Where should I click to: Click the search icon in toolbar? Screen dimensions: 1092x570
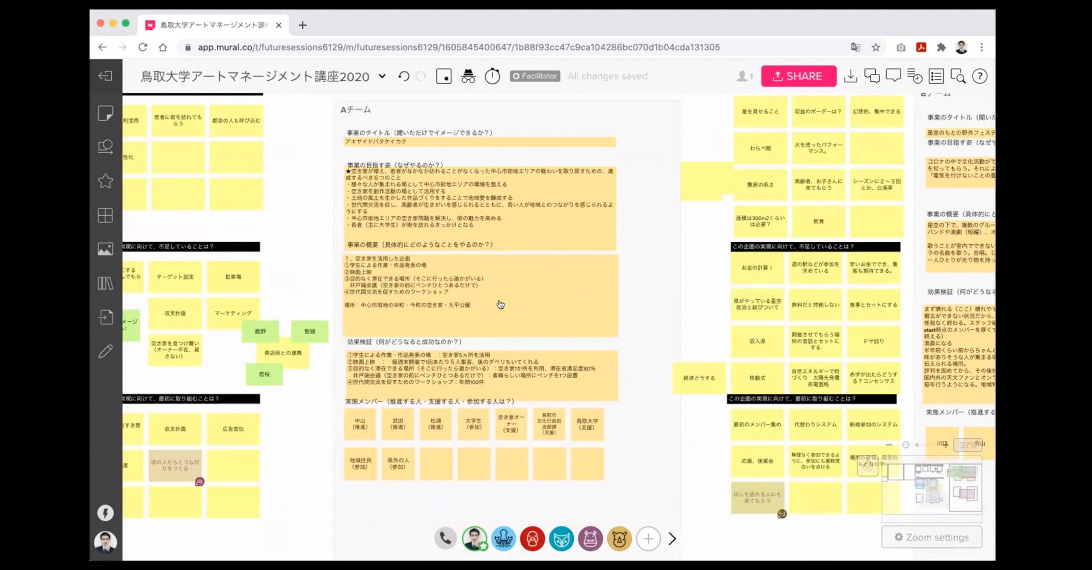click(x=958, y=76)
